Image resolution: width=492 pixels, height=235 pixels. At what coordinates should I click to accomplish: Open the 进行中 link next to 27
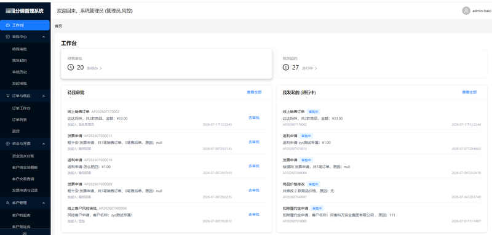point(309,68)
